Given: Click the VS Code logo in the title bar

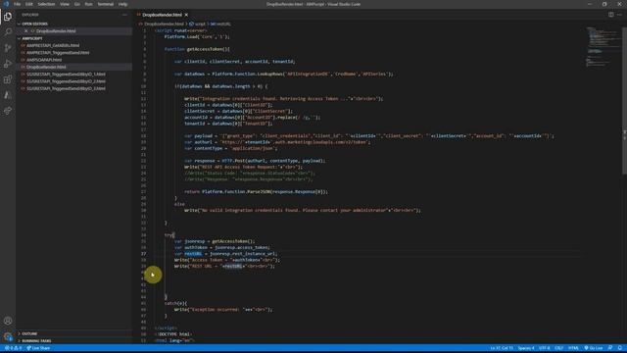Looking at the screenshot, I should click(6, 4).
